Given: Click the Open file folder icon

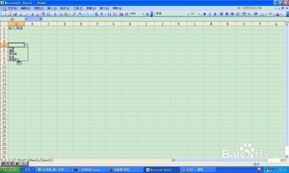Looking at the screenshot, I should coord(10,14).
